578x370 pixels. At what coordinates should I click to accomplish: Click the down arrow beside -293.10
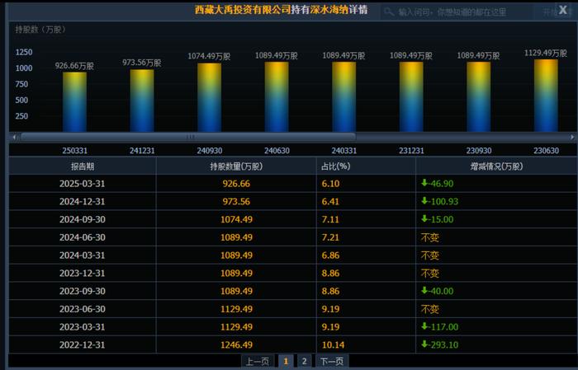[x=424, y=344]
